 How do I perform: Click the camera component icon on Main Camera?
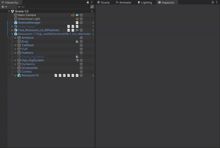(77, 15)
